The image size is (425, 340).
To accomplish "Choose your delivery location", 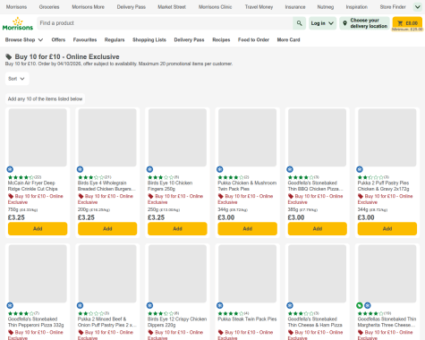I will point(364,23).
